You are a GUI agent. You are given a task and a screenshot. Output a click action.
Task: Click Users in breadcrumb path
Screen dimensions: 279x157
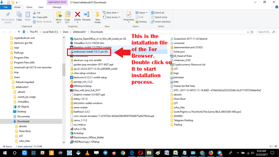65,32
